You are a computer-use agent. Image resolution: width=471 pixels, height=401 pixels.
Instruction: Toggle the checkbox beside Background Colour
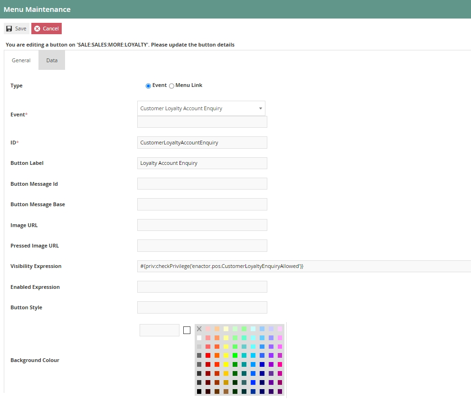187,330
